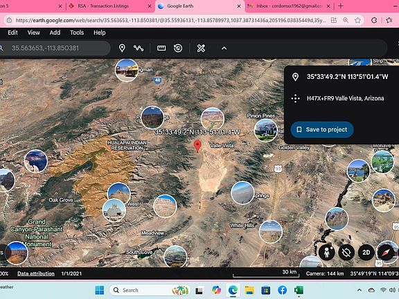Click the crossed ruler and pencil tool icon

(x=201, y=48)
